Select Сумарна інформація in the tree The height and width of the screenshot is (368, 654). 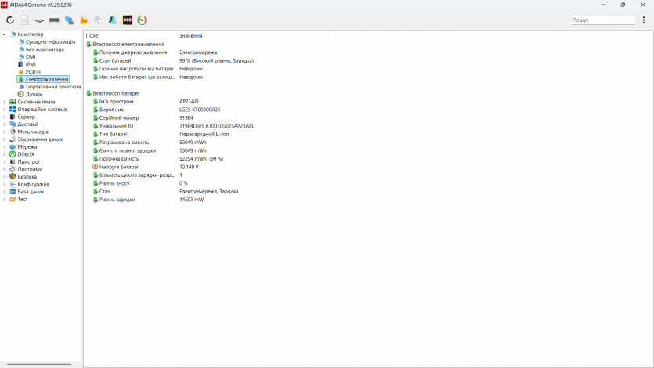coord(50,41)
